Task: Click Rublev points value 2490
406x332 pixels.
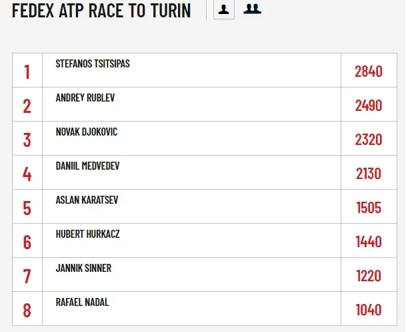Action: pos(368,106)
